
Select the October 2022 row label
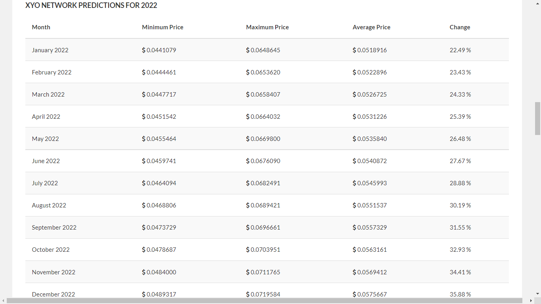click(x=51, y=250)
